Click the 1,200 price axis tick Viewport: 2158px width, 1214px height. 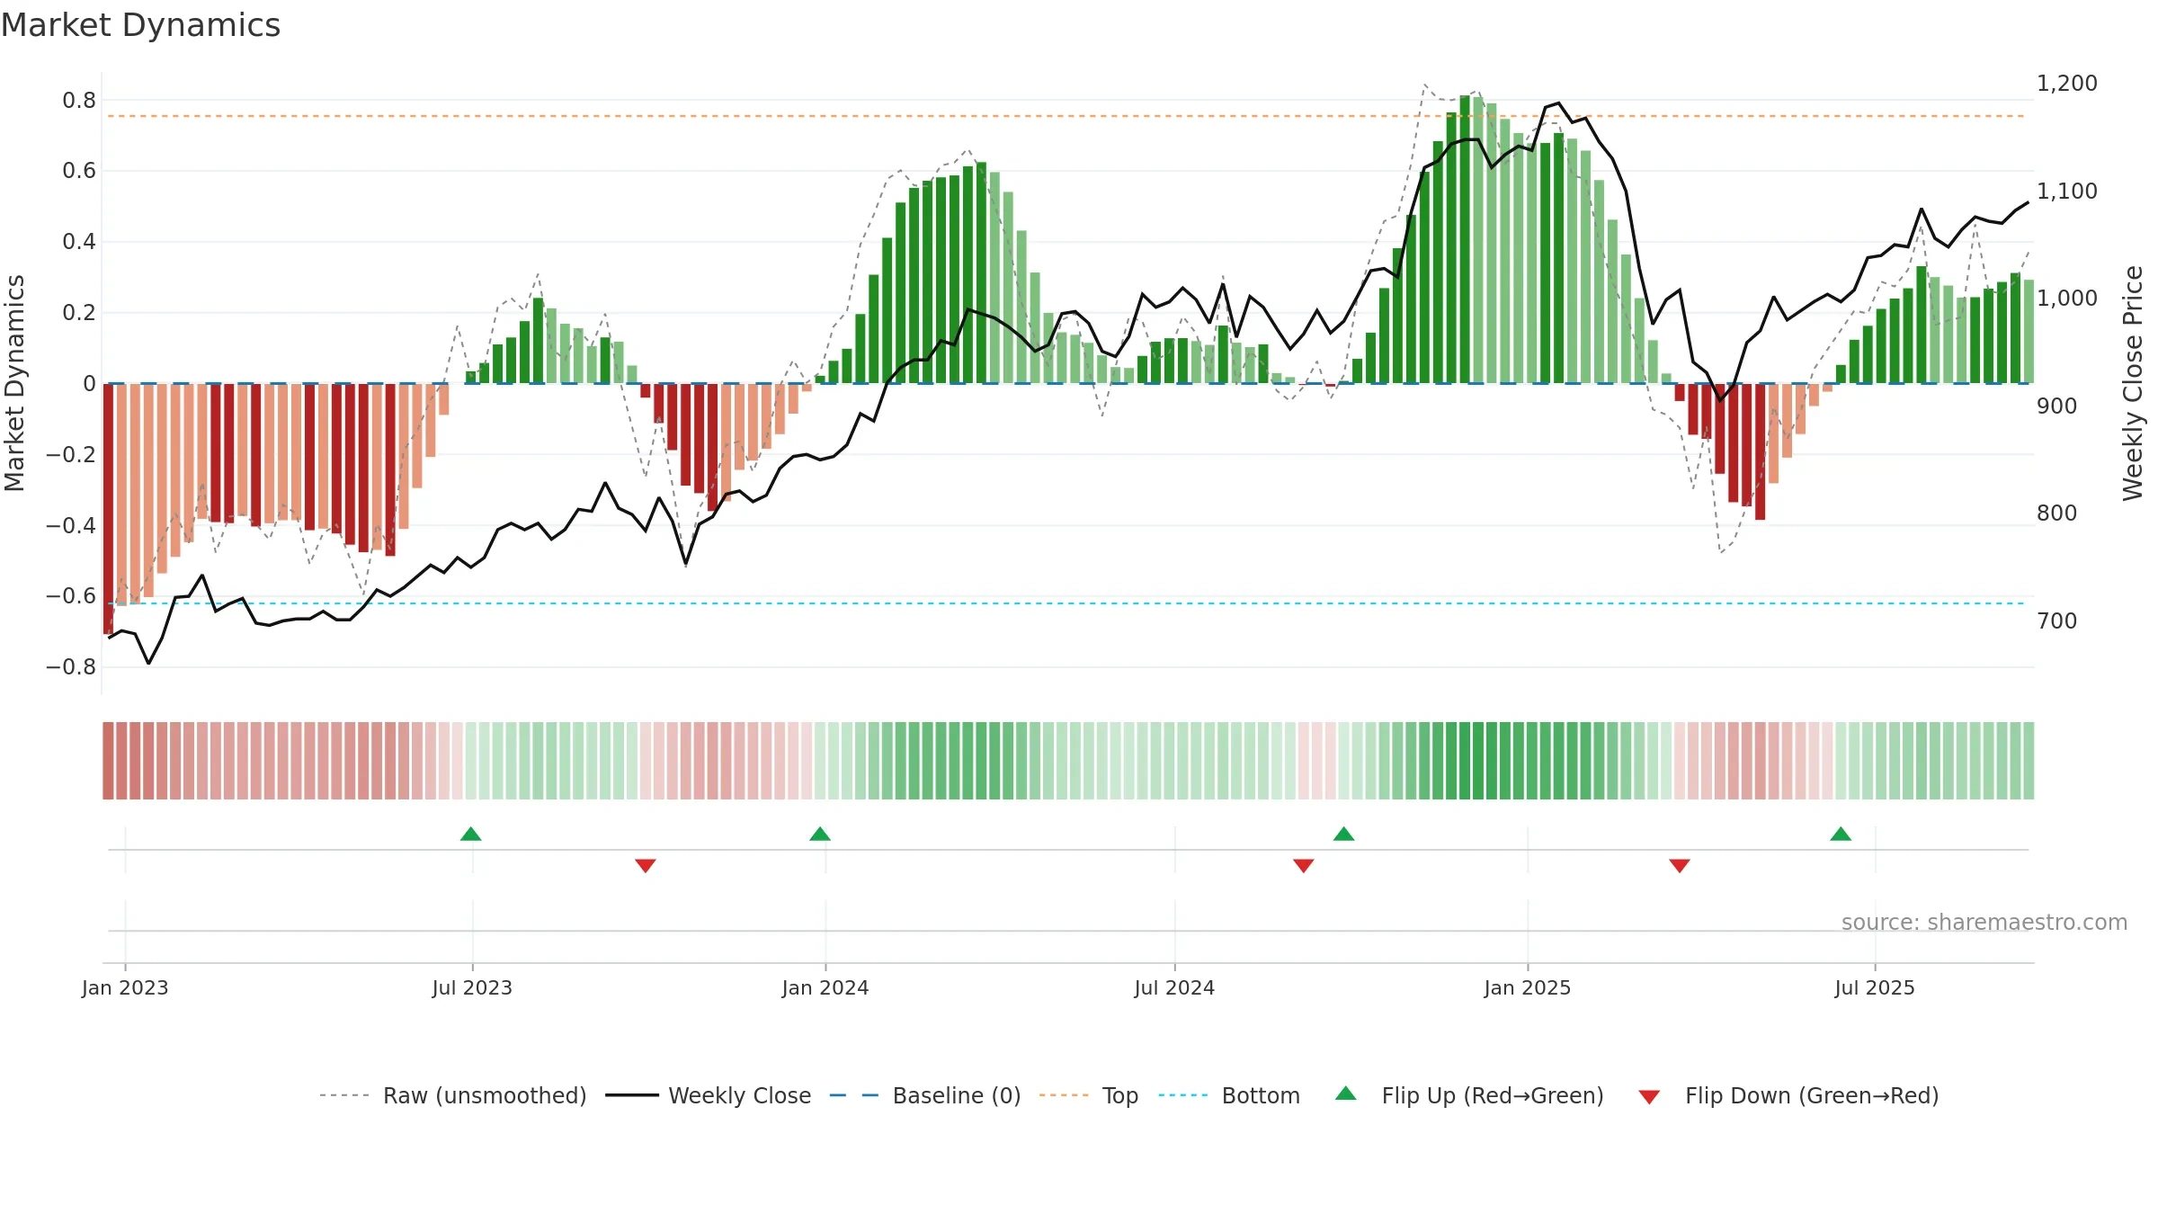[2067, 84]
